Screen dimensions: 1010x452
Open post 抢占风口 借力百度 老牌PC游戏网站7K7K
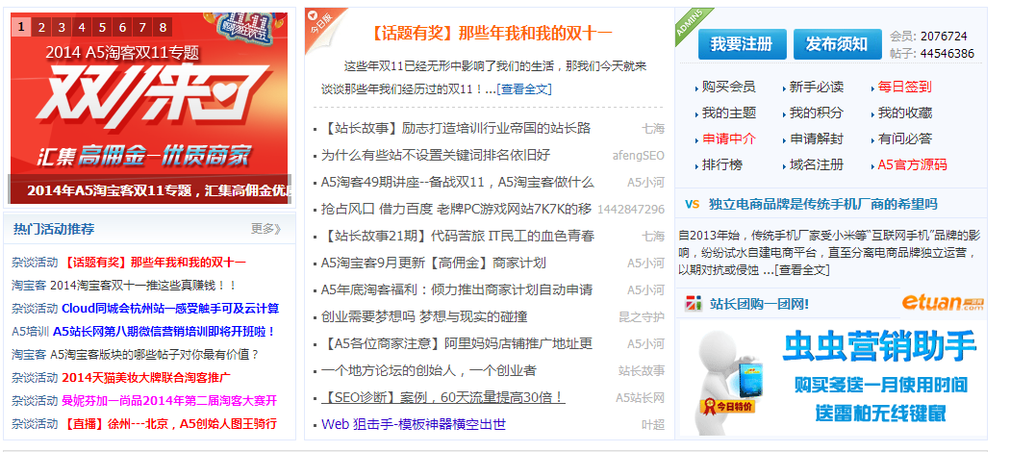pyautogui.click(x=455, y=210)
